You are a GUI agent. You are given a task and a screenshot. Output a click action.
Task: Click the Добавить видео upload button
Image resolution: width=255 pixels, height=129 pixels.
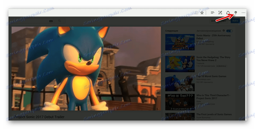tap(219, 21)
